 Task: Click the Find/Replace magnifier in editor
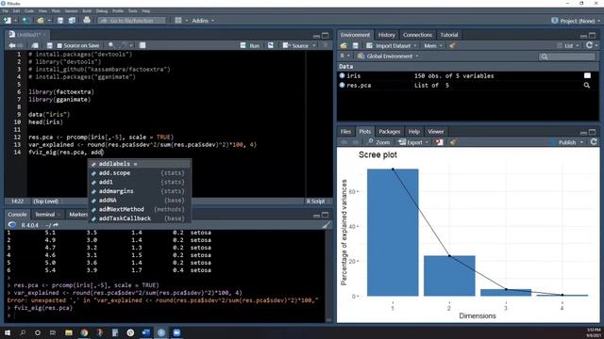[111, 45]
